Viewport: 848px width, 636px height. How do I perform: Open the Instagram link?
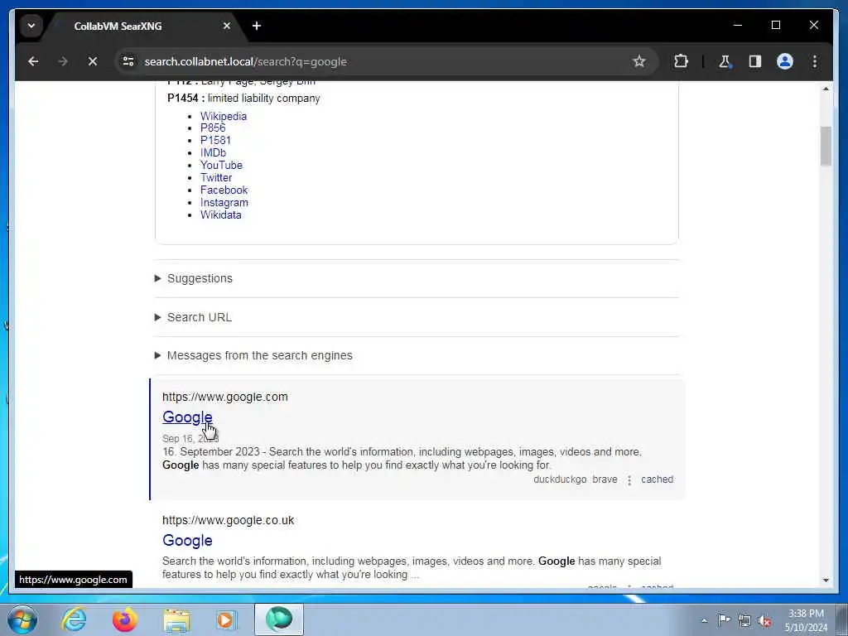(x=224, y=203)
